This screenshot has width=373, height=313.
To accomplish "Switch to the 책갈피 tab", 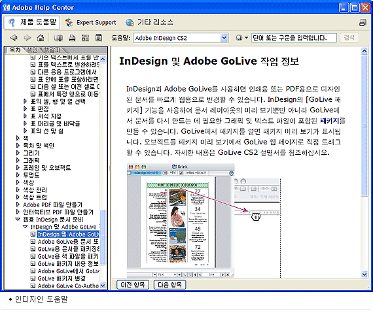I will [x=52, y=50].
